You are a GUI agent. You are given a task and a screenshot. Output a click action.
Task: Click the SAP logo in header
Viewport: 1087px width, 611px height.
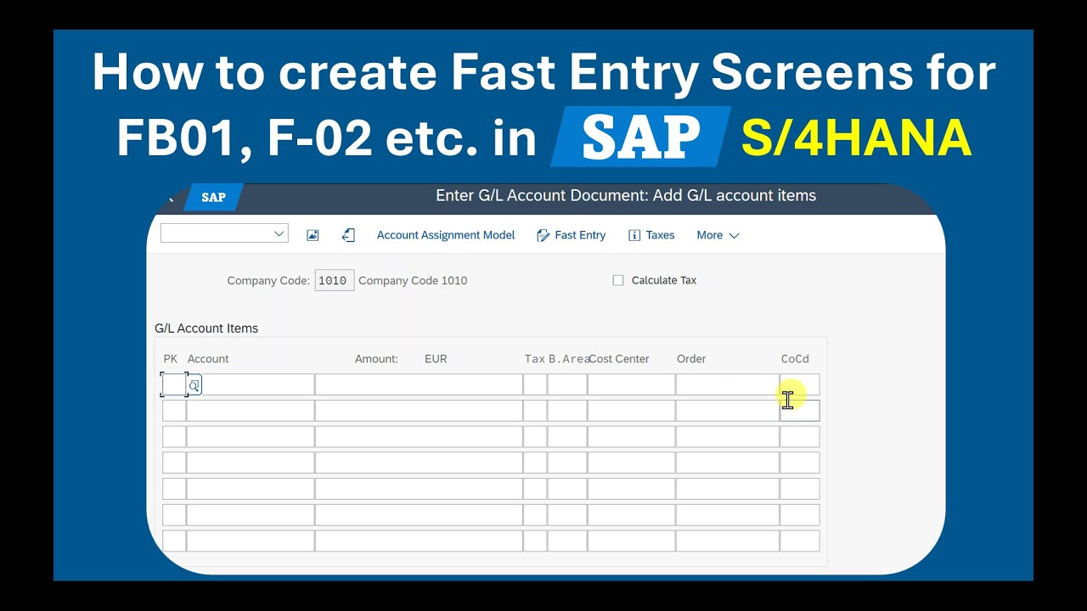[213, 197]
